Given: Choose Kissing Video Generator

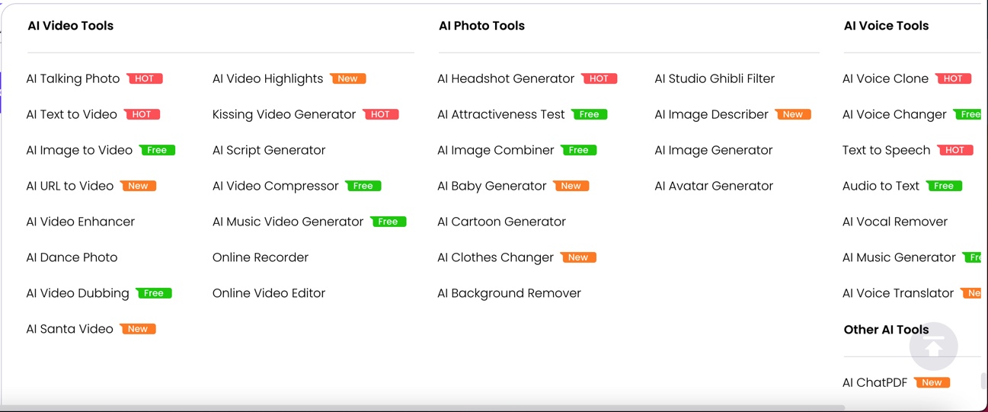Looking at the screenshot, I should pos(284,114).
